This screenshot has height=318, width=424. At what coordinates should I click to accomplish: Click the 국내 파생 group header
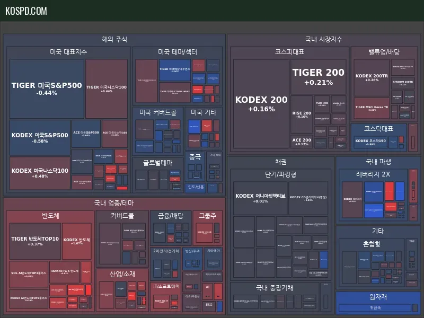378,162
